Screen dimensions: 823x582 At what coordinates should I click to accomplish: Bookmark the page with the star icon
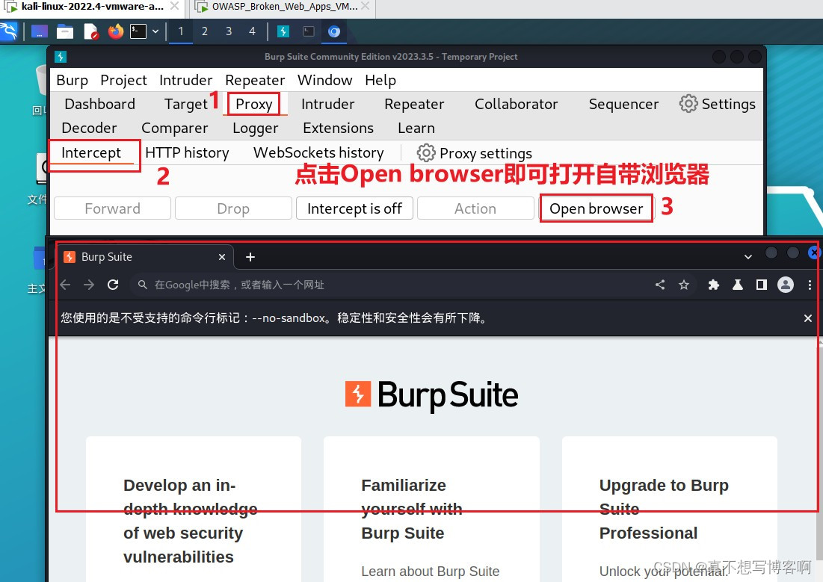pyautogui.click(x=684, y=285)
